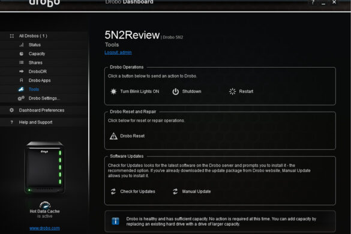
Task: Go to the Status page
Action: click(35, 45)
